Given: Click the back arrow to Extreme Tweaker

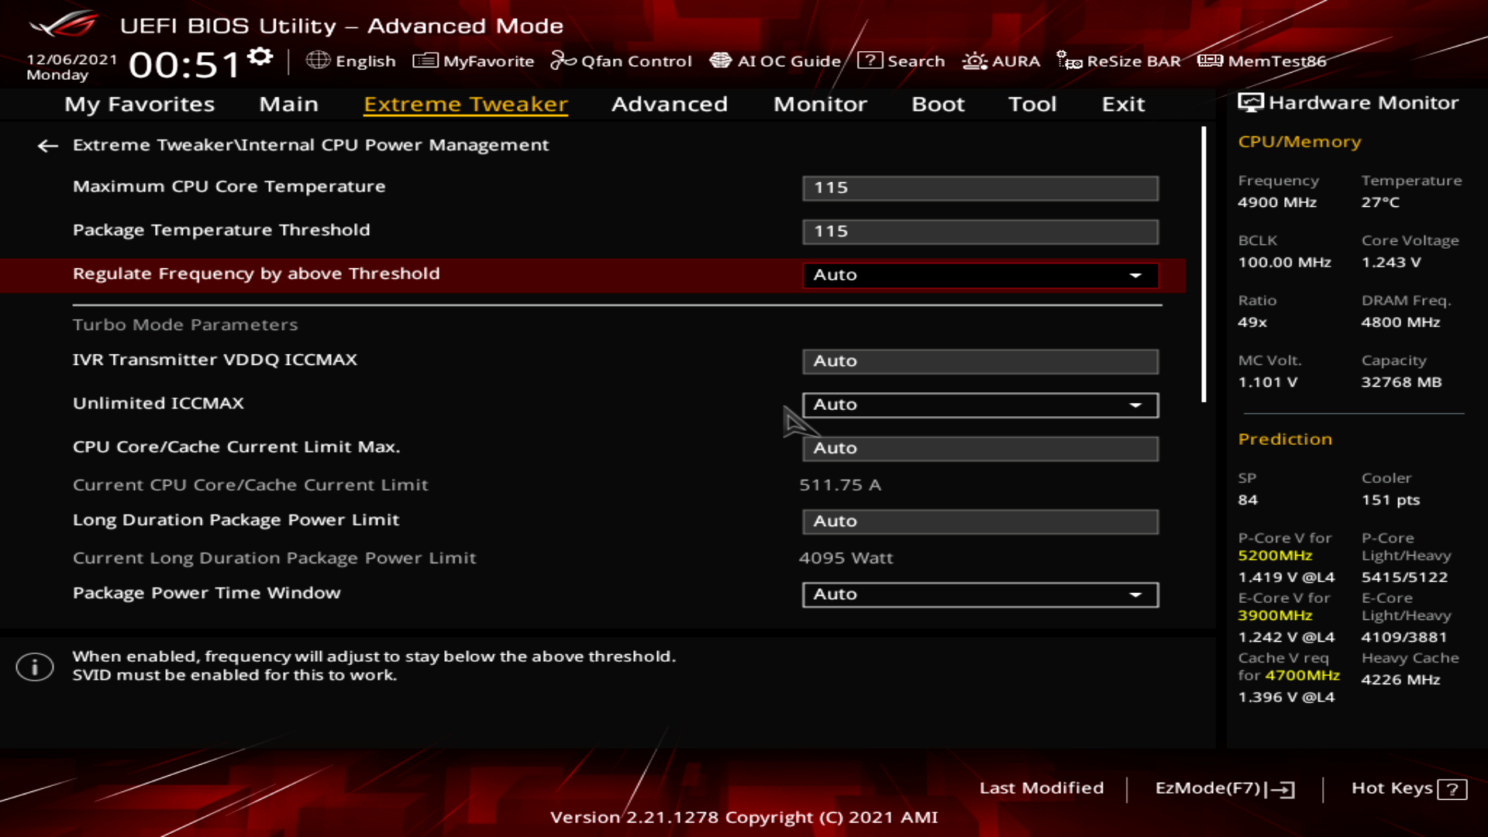Looking at the screenshot, I should click(x=48, y=146).
